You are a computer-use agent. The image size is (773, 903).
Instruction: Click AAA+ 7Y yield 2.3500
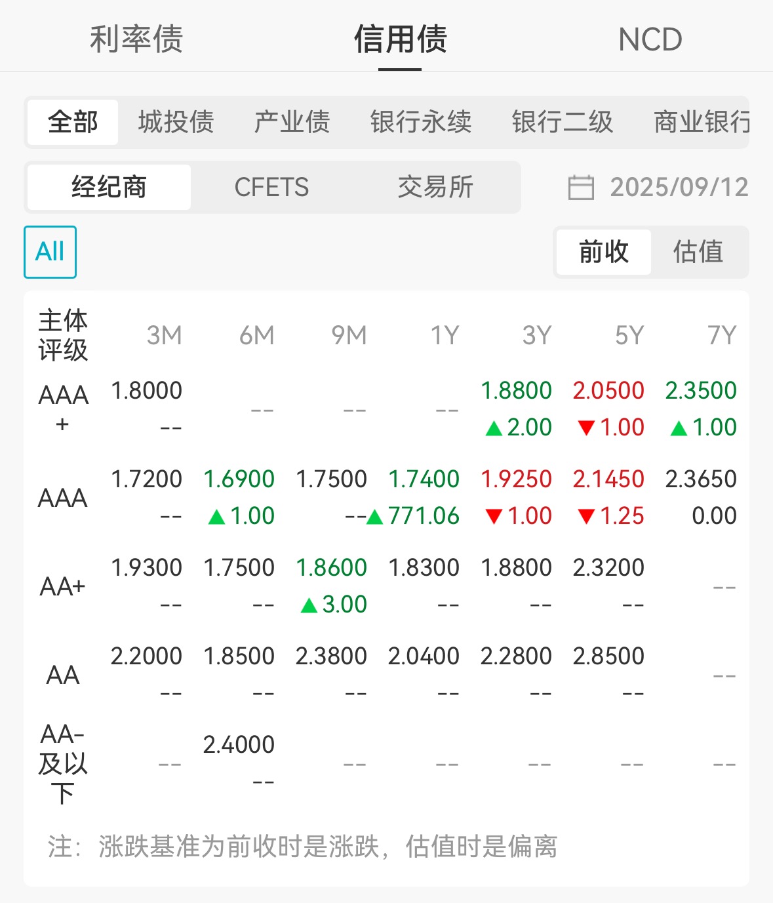702,390
